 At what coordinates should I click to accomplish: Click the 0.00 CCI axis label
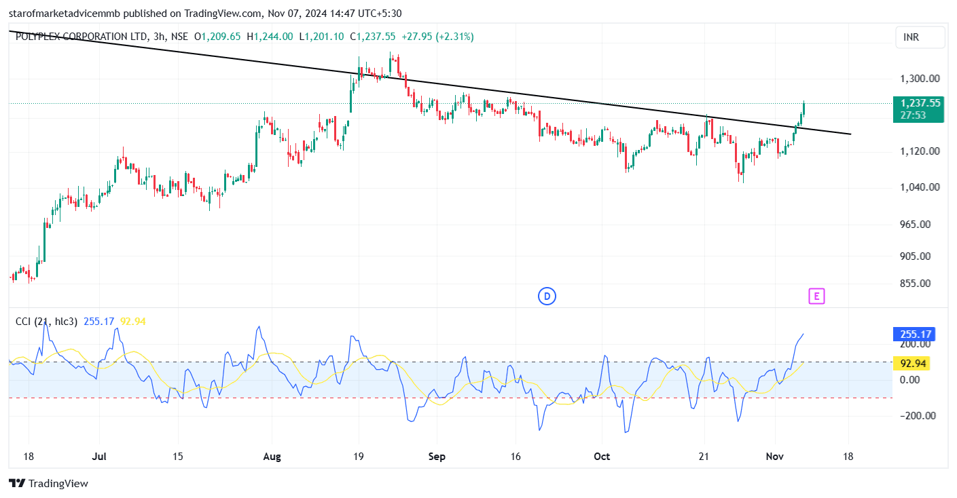coord(911,379)
